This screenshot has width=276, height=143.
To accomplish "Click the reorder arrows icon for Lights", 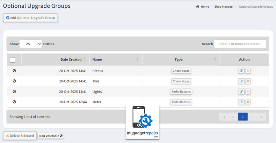I will pyautogui.click(x=248, y=92).
